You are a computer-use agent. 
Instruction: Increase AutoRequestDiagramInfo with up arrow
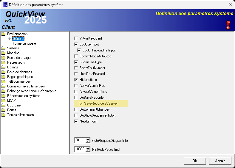[x=88, y=139]
